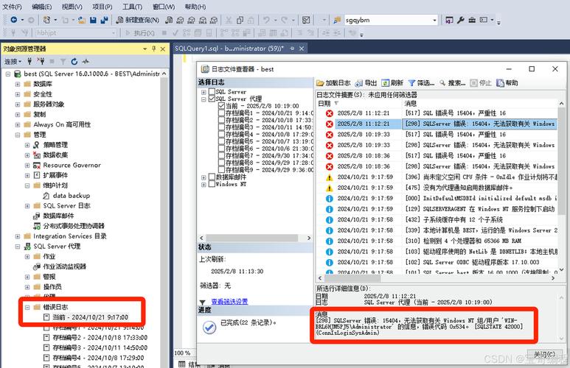Click the 查看筛选设置 link
Screen dimensions: 570x368
[229, 301]
